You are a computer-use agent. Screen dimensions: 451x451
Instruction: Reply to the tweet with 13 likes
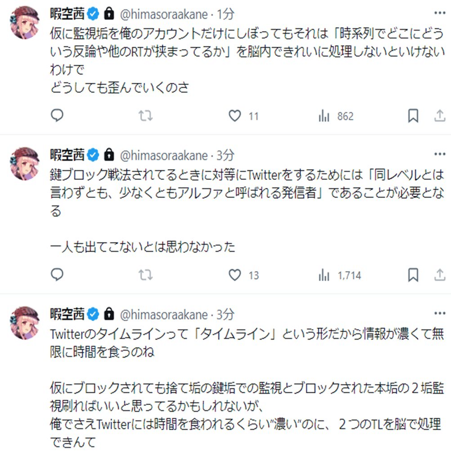(58, 275)
